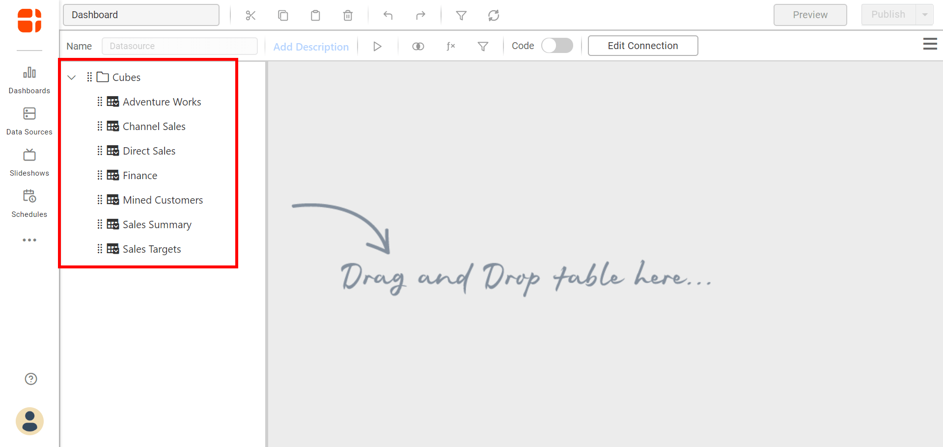Select the Sales Targets cube
The height and width of the screenshot is (447, 943).
pyautogui.click(x=152, y=249)
